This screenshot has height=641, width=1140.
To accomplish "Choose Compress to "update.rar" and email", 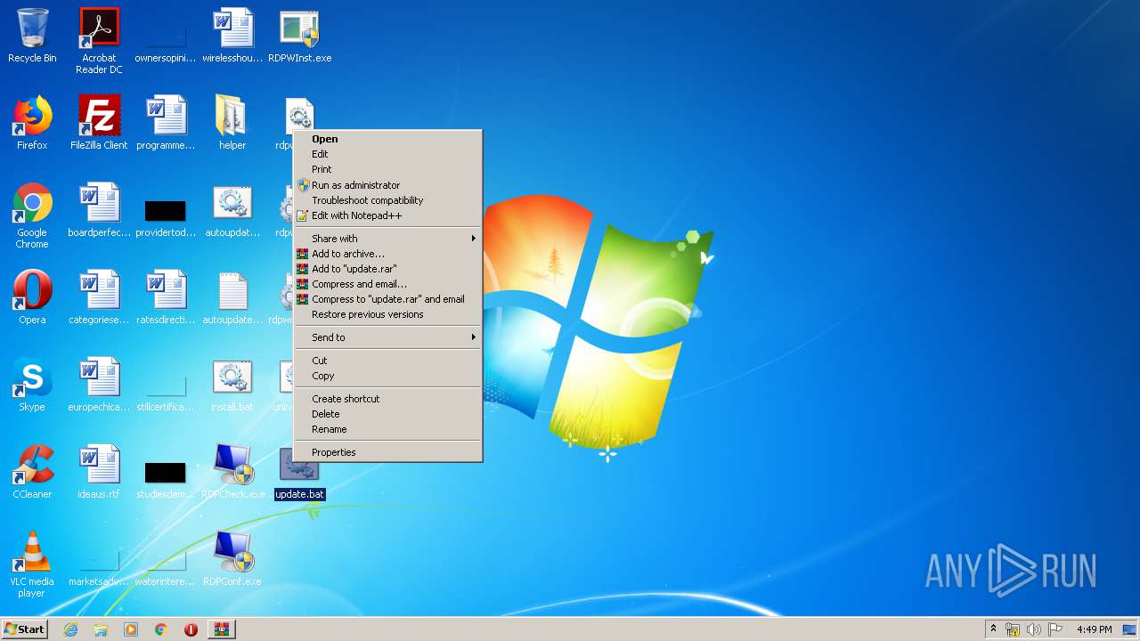I will coord(387,299).
